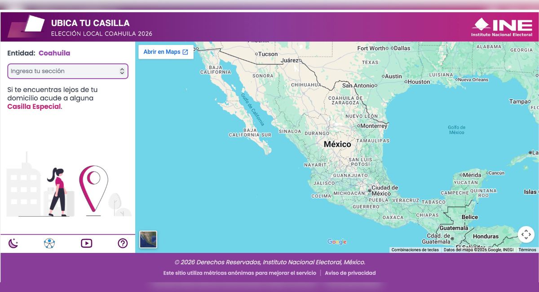Click OAXACA state label

[393, 217]
